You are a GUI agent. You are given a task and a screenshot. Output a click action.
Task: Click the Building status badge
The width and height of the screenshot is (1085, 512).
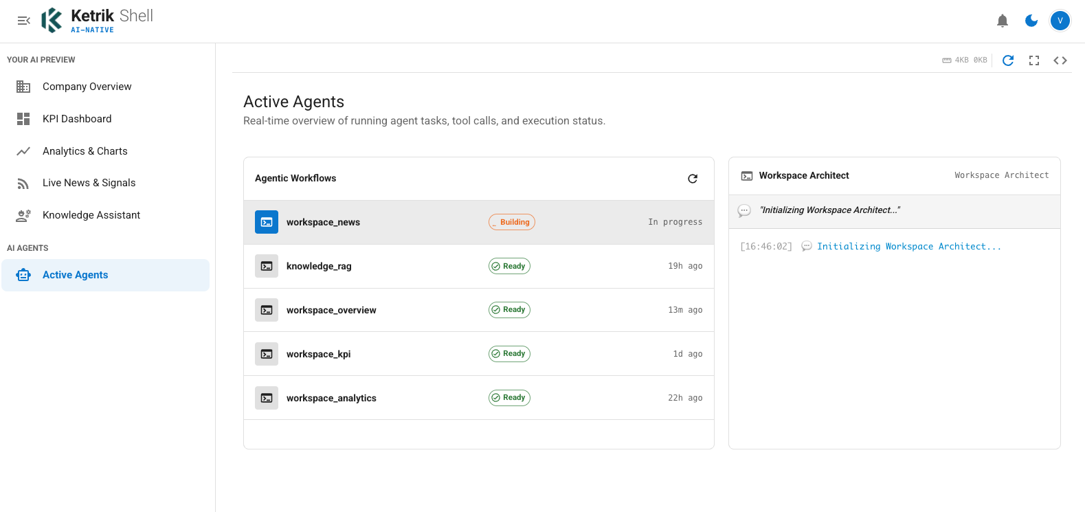512,222
